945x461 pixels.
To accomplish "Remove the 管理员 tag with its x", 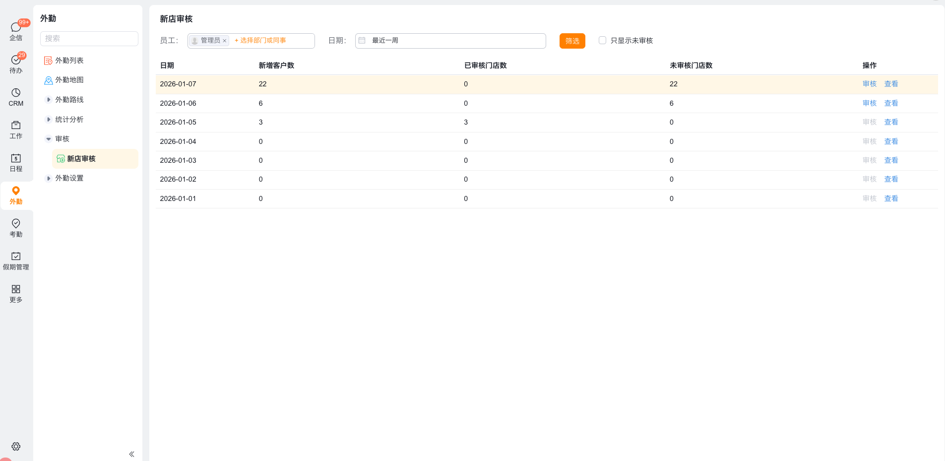I will 225,41.
